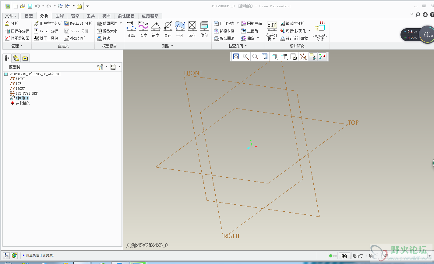Expand 质量属性 dropdown arrow
Screen dimensions: 434x264
coord(121,23)
